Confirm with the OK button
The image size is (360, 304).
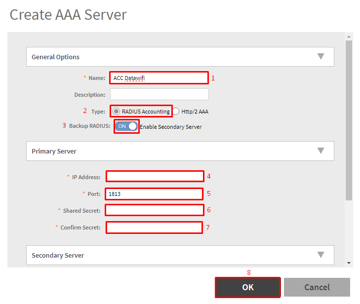tap(248, 287)
